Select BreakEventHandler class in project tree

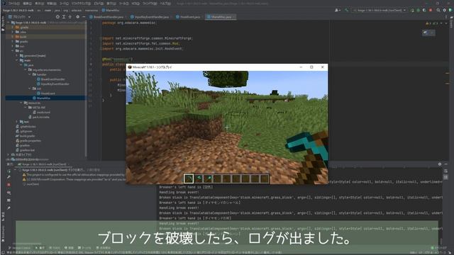[51, 79]
